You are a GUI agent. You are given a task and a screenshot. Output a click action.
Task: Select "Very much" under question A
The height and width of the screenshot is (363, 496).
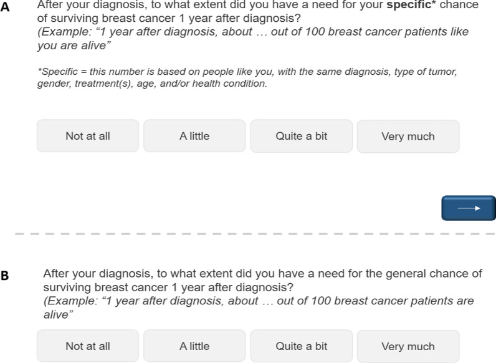pos(408,136)
